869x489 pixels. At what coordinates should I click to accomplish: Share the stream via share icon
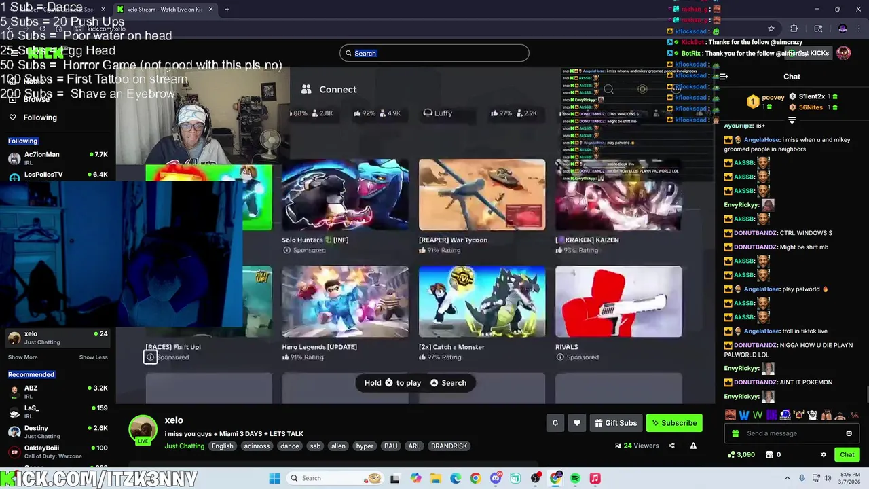click(671, 446)
